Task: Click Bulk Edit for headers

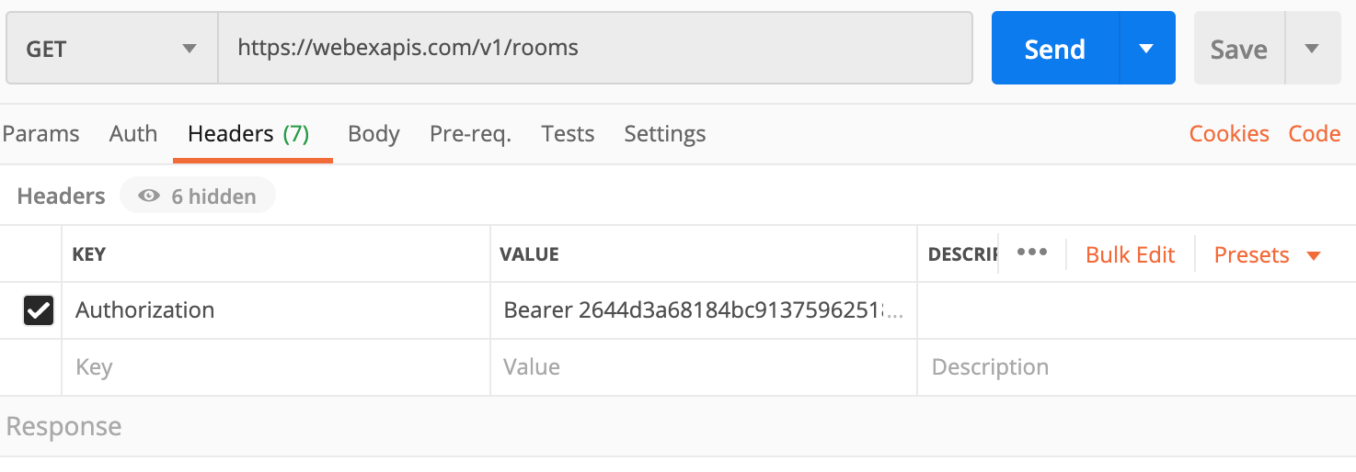Action: pos(1131,254)
